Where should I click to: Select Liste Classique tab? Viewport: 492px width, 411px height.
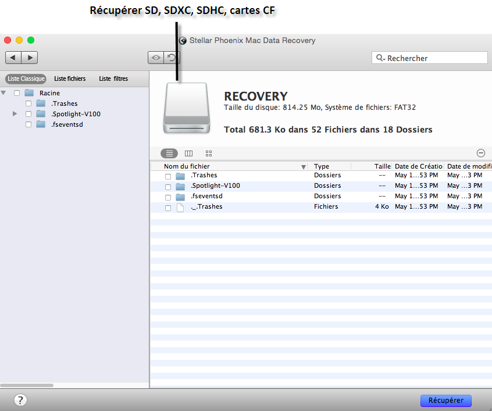pos(26,78)
